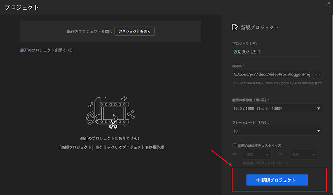Click the new project document icon

[x=235, y=27]
